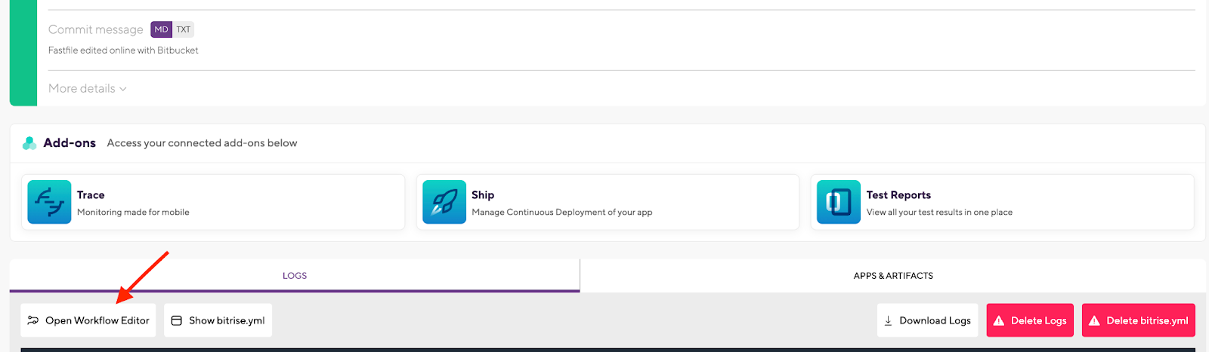Screen dimensions: 1209x352
Task: Download the build logs
Action: click(927, 320)
